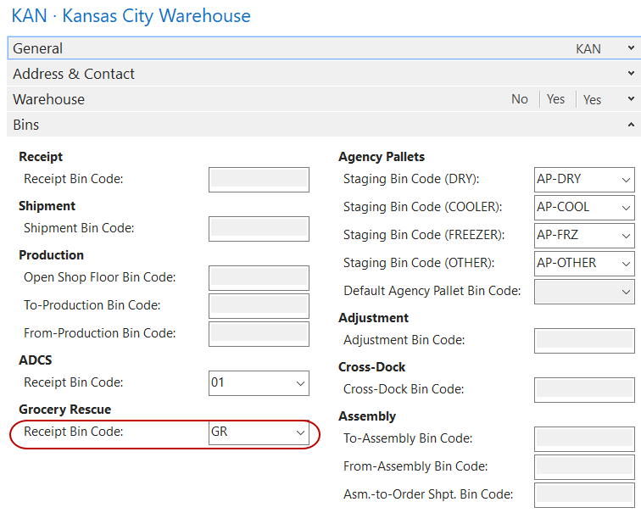Screen dimensions: 641x513
Task: Click the To-Assembly Bin Code field
Action: 584,439
